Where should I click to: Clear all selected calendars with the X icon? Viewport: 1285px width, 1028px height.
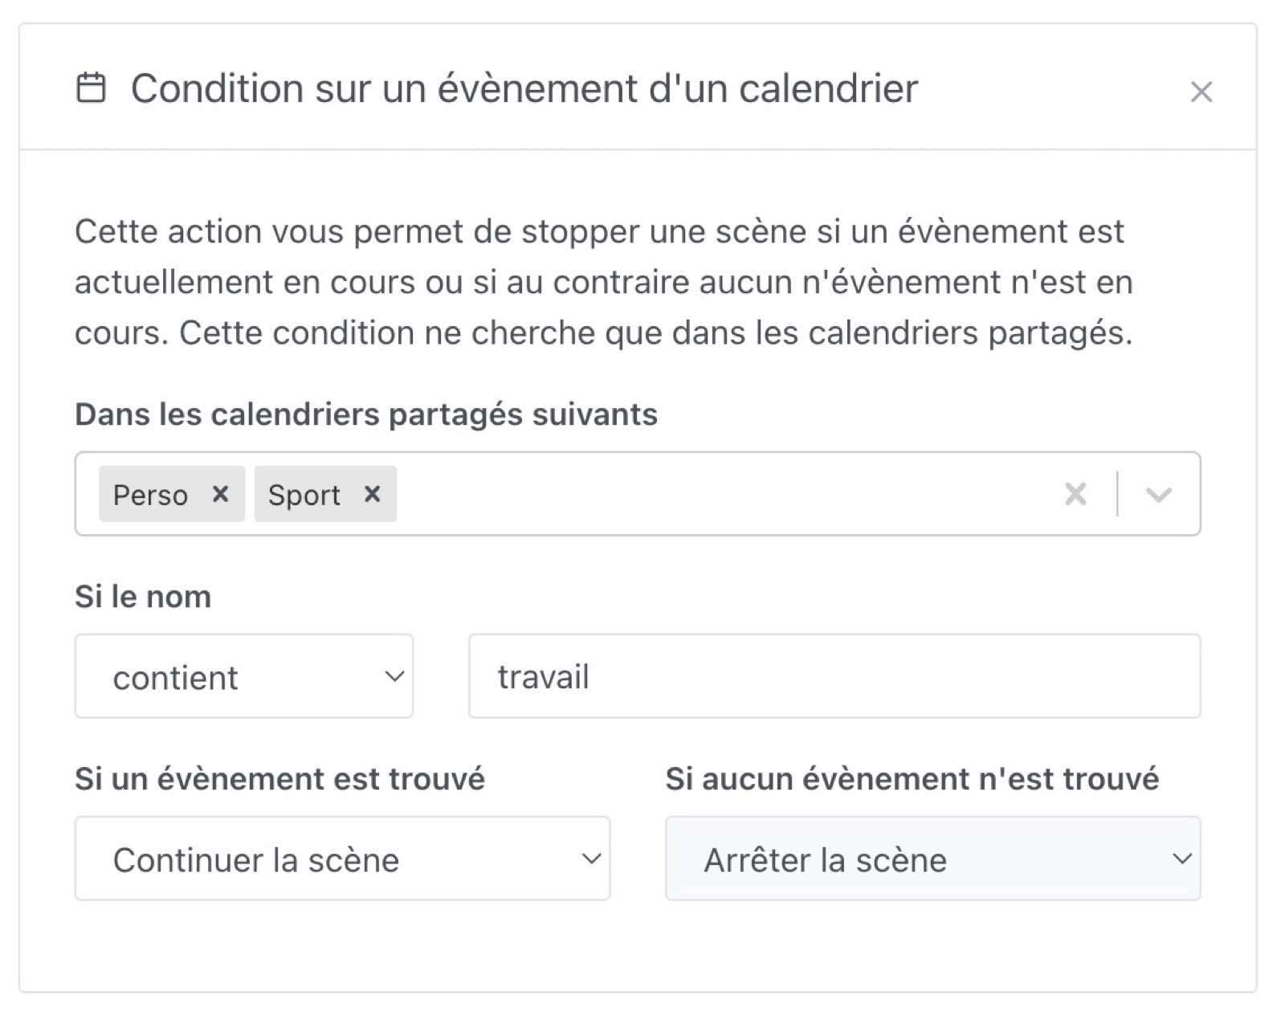click(x=1074, y=494)
